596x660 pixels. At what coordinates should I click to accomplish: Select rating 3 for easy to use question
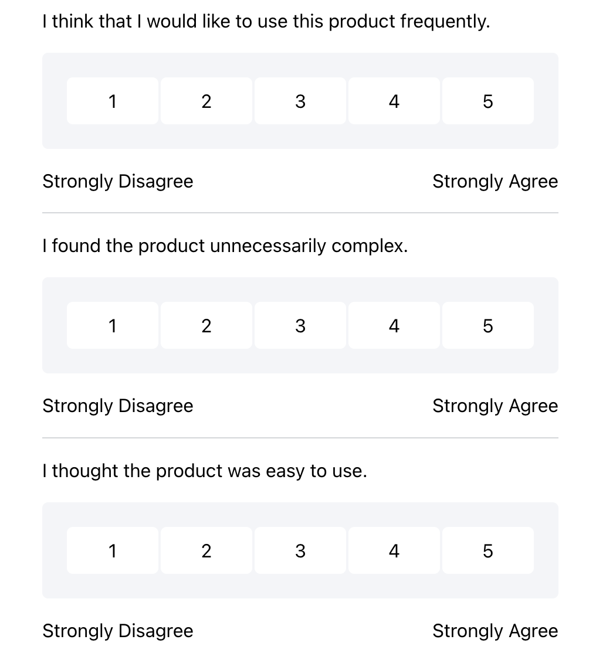(x=300, y=550)
